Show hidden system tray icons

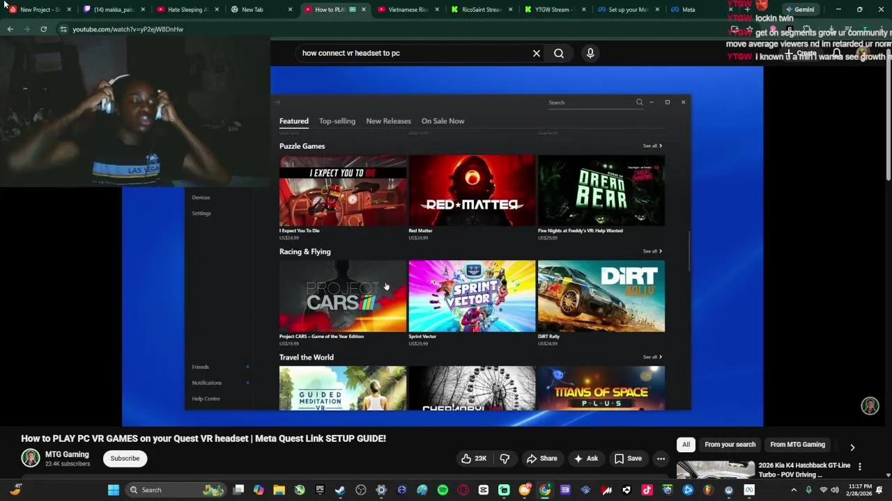[x=794, y=490]
